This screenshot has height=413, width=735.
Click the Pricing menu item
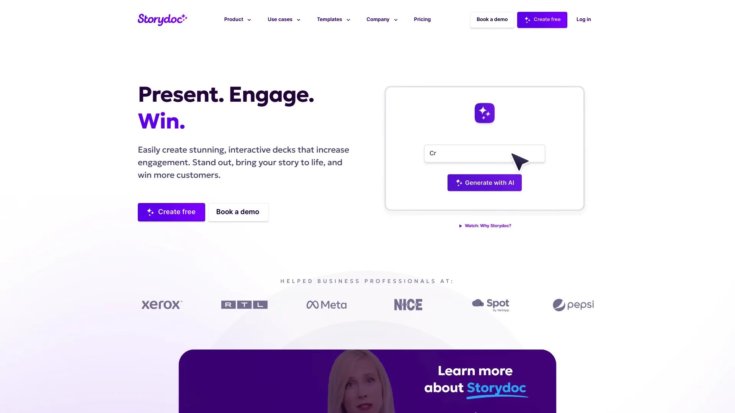click(422, 19)
